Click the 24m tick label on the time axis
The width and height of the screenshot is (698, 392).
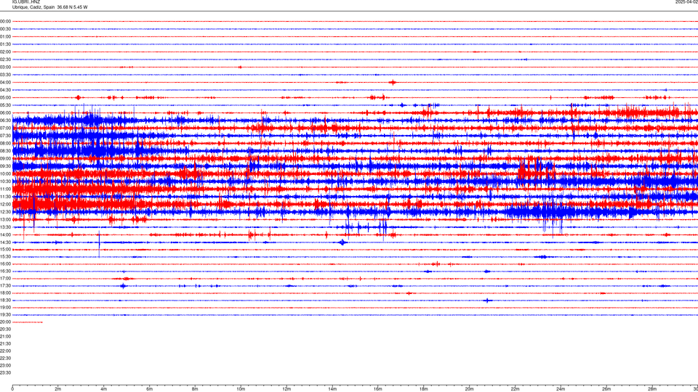(561, 389)
